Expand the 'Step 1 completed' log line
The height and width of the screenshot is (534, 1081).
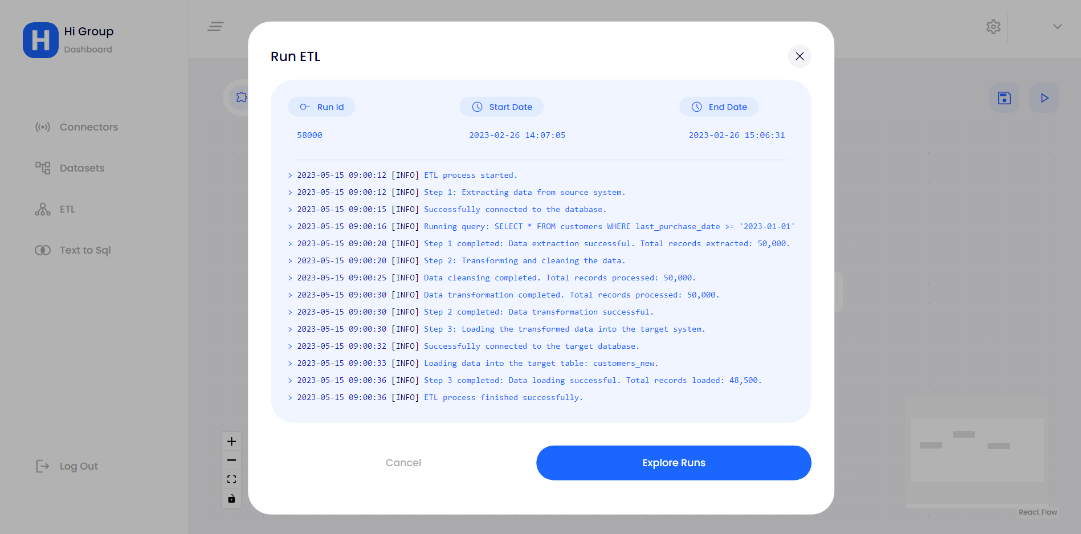[x=290, y=244]
